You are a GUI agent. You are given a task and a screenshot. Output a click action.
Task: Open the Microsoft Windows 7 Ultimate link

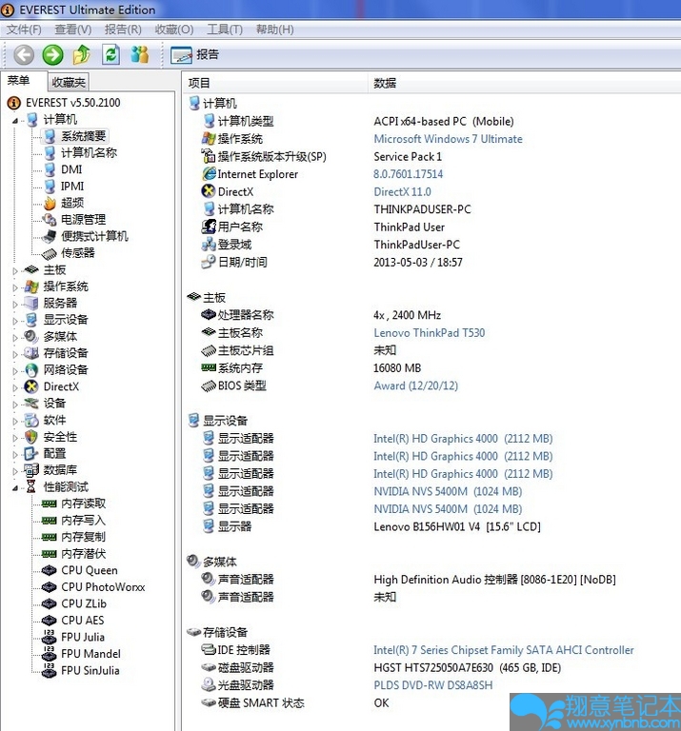pyautogui.click(x=448, y=139)
